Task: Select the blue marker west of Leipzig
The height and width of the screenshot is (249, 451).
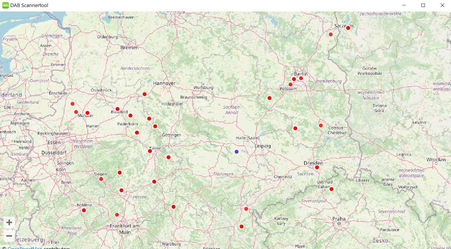Action: click(236, 152)
